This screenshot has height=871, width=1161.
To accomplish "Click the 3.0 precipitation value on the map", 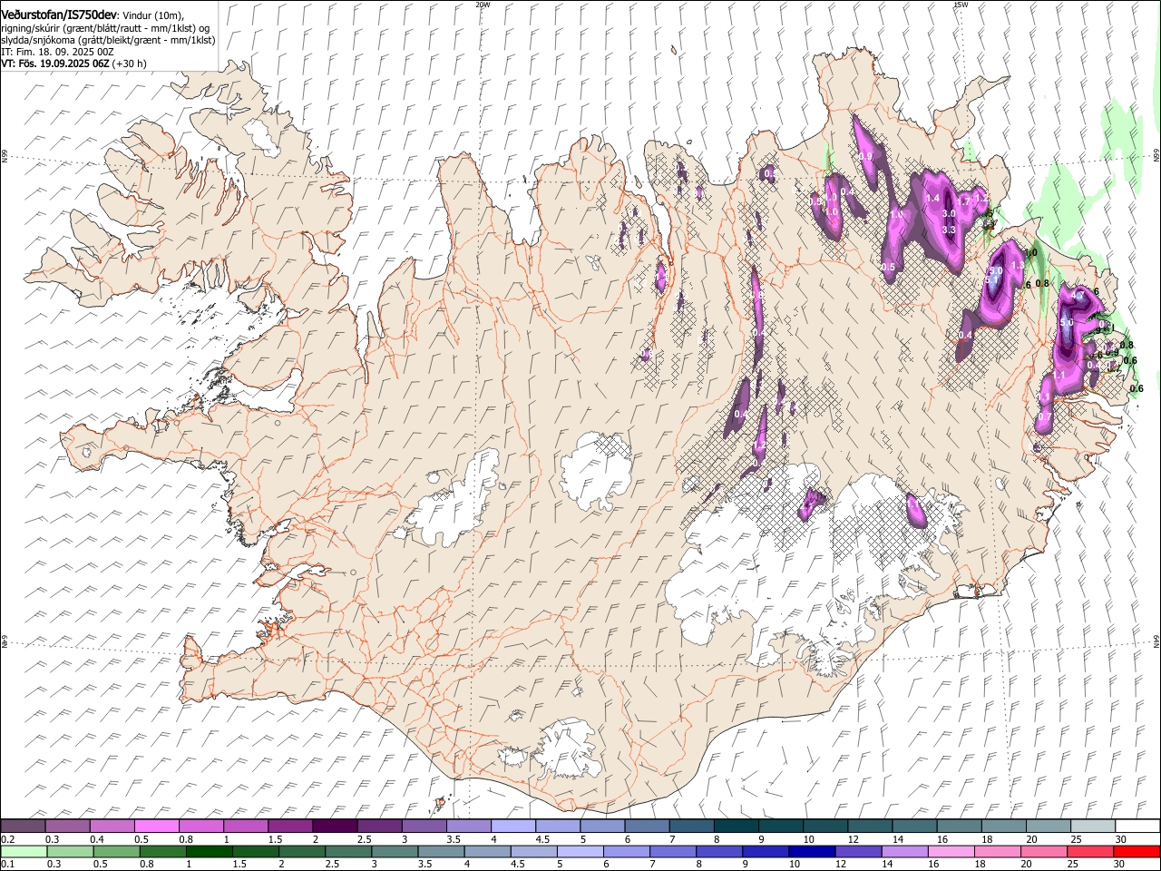I will (x=950, y=213).
